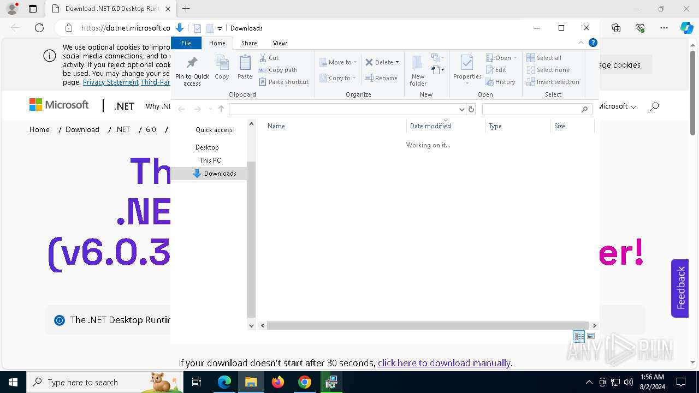The width and height of the screenshot is (699, 393).
Task: Go back in Explorer navigation
Action: click(x=181, y=109)
